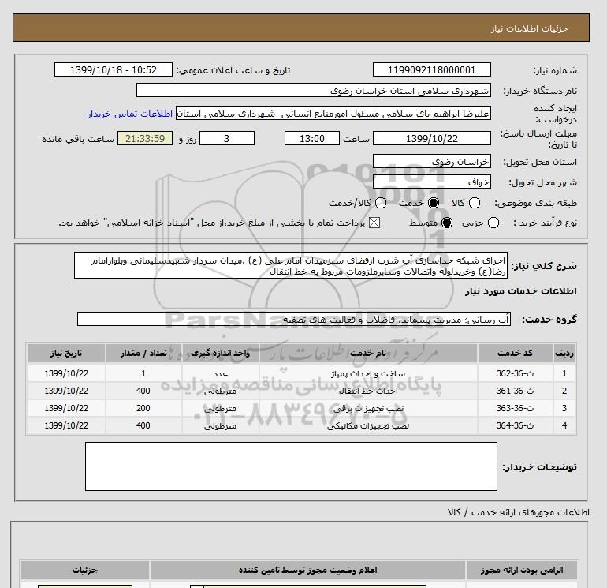The height and width of the screenshot is (588, 607).
Task: Select the کالا/خدمت radio button
Action: click(x=381, y=203)
